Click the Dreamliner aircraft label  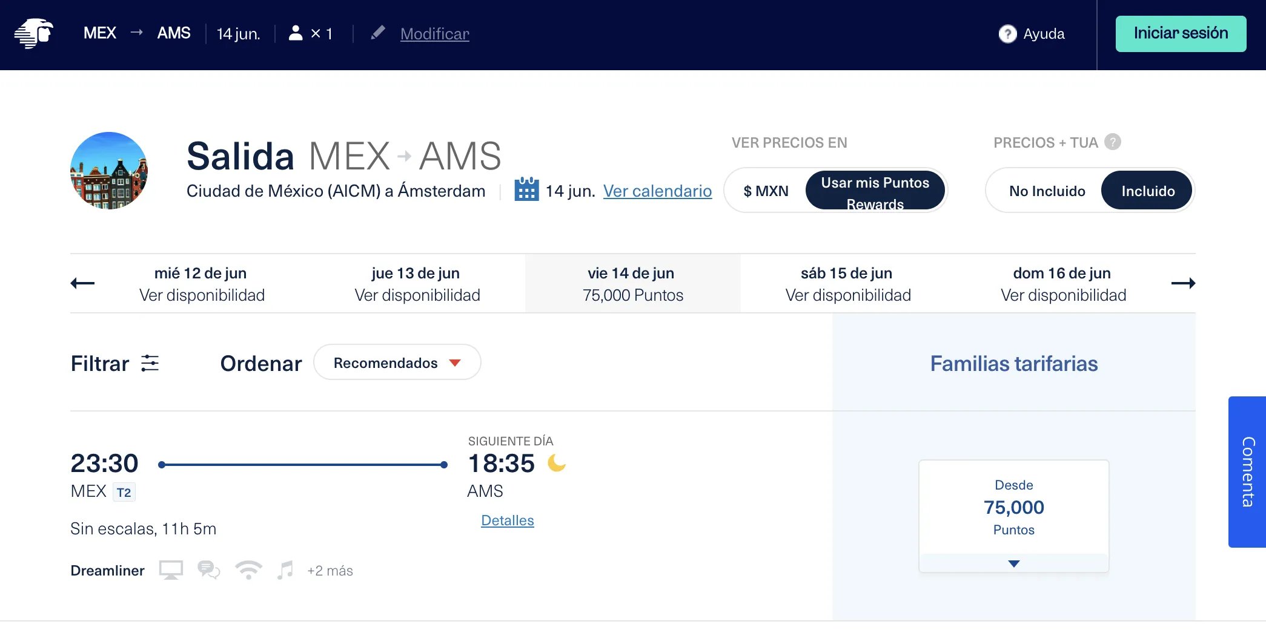click(107, 571)
